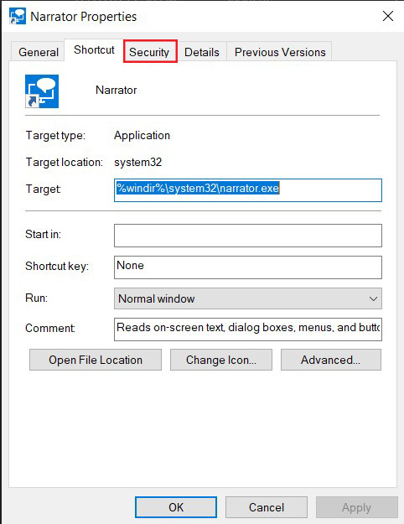
Task: Focus the Shortcut key field
Action: [247, 267]
